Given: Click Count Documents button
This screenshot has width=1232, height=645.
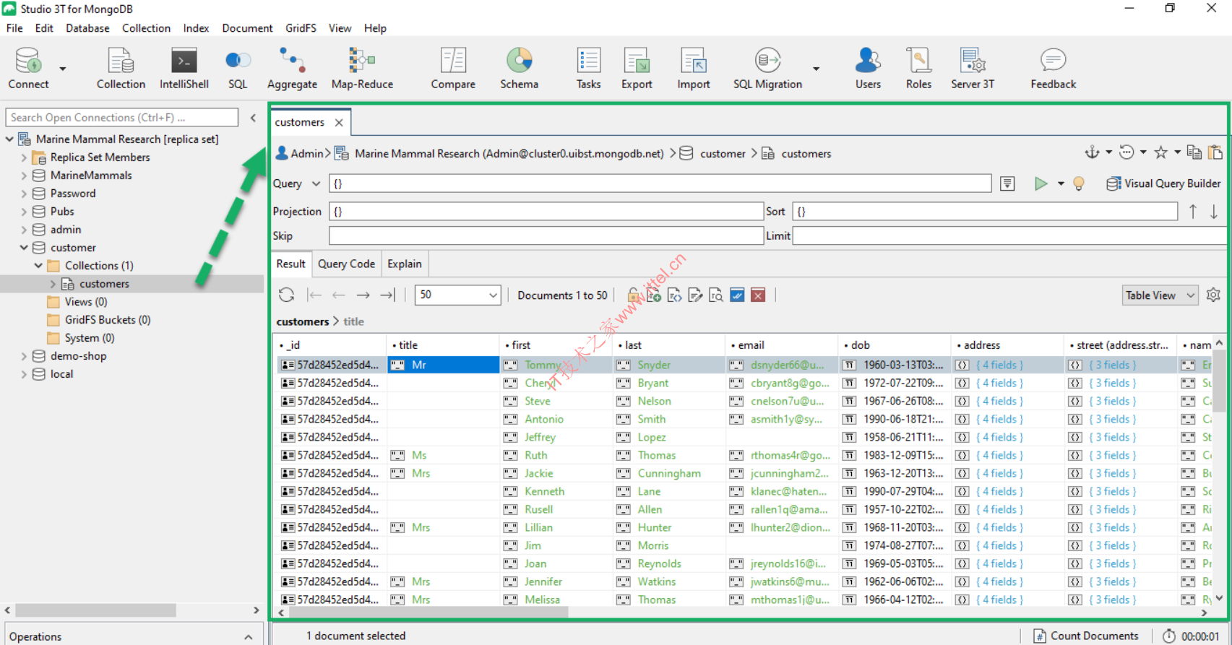Looking at the screenshot, I should pyautogui.click(x=1086, y=636).
